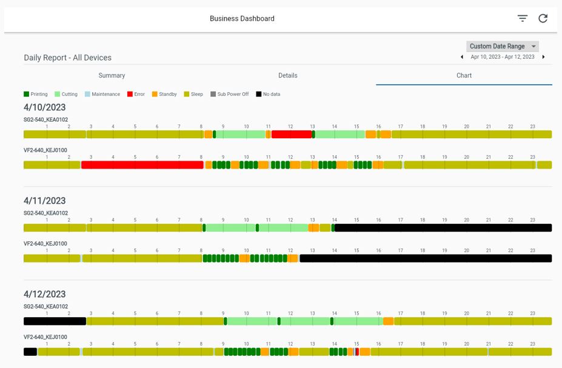The height and width of the screenshot is (368, 562).
Task: Click the black no-data segment on 4/12 SG2-540
Action: (x=55, y=321)
